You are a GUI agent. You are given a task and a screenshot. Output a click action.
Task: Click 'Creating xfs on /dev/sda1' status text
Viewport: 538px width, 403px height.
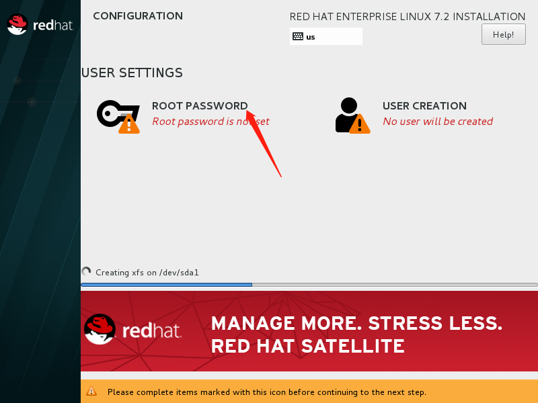(x=147, y=273)
